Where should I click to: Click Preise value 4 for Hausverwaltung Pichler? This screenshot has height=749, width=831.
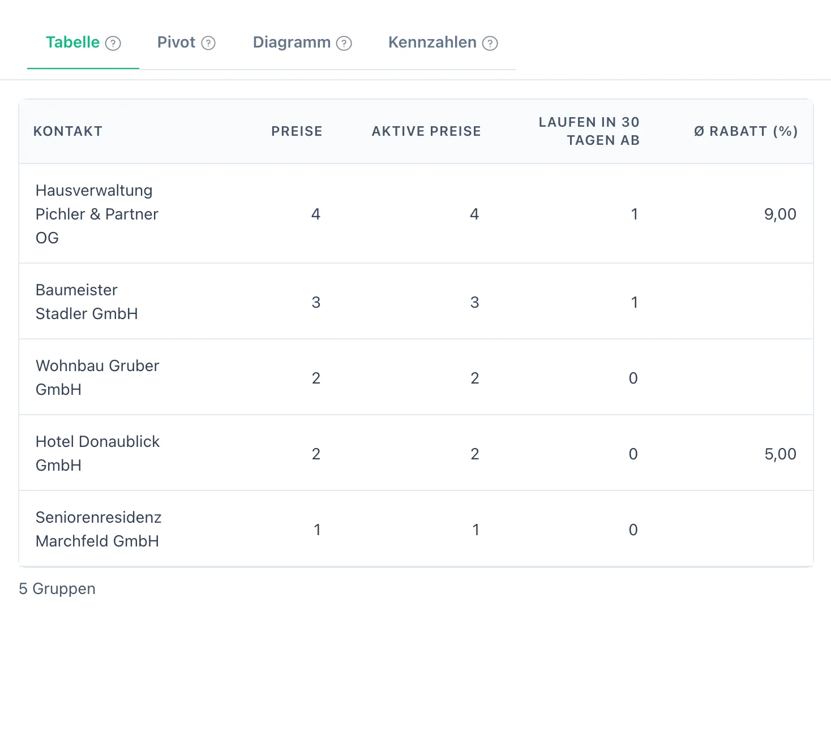click(x=316, y=214)
